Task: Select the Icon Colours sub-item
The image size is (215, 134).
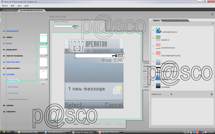Action: pyautogui.click(x=13, y=81)
